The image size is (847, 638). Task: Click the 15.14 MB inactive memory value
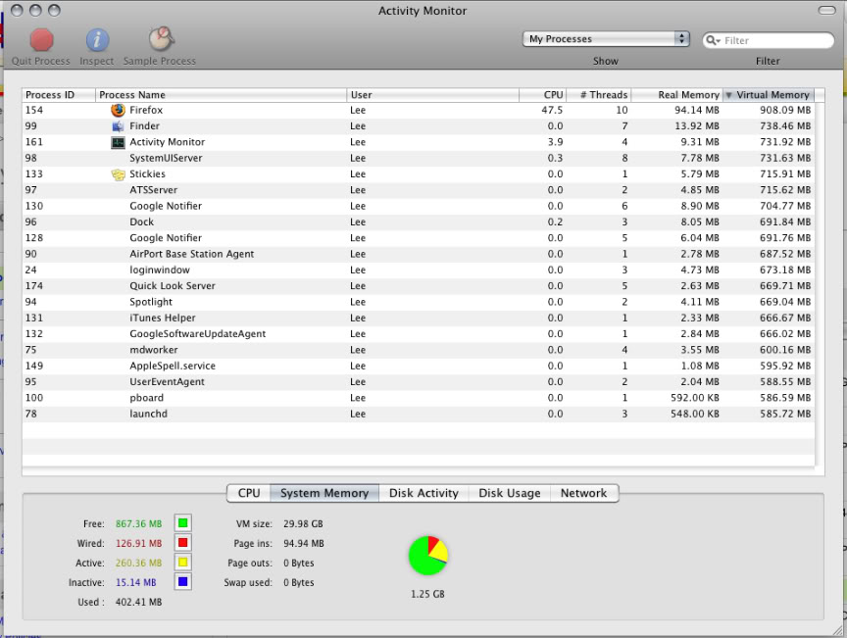pyautogui.click(x=135, y=582)
